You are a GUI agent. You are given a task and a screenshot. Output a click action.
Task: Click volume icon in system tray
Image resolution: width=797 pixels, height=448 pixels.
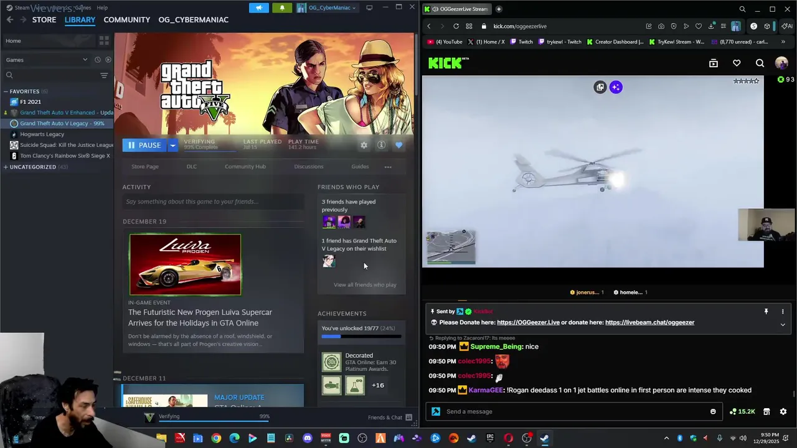click(x=743, y=438)
